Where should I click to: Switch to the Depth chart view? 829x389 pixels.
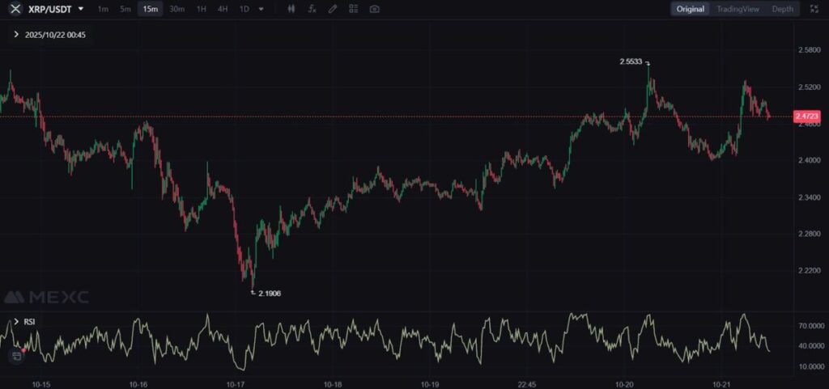[x=782, y=9]
